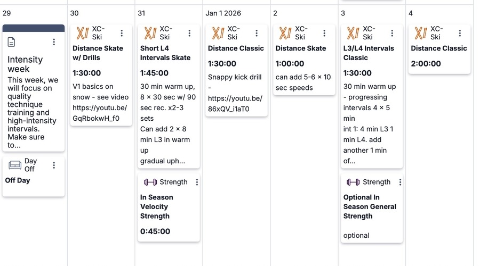The height and width of the screenshot is (266, 480).
Task: Click XC-Ski icon on one-hour Distance Skate
Action: point(286,33)
